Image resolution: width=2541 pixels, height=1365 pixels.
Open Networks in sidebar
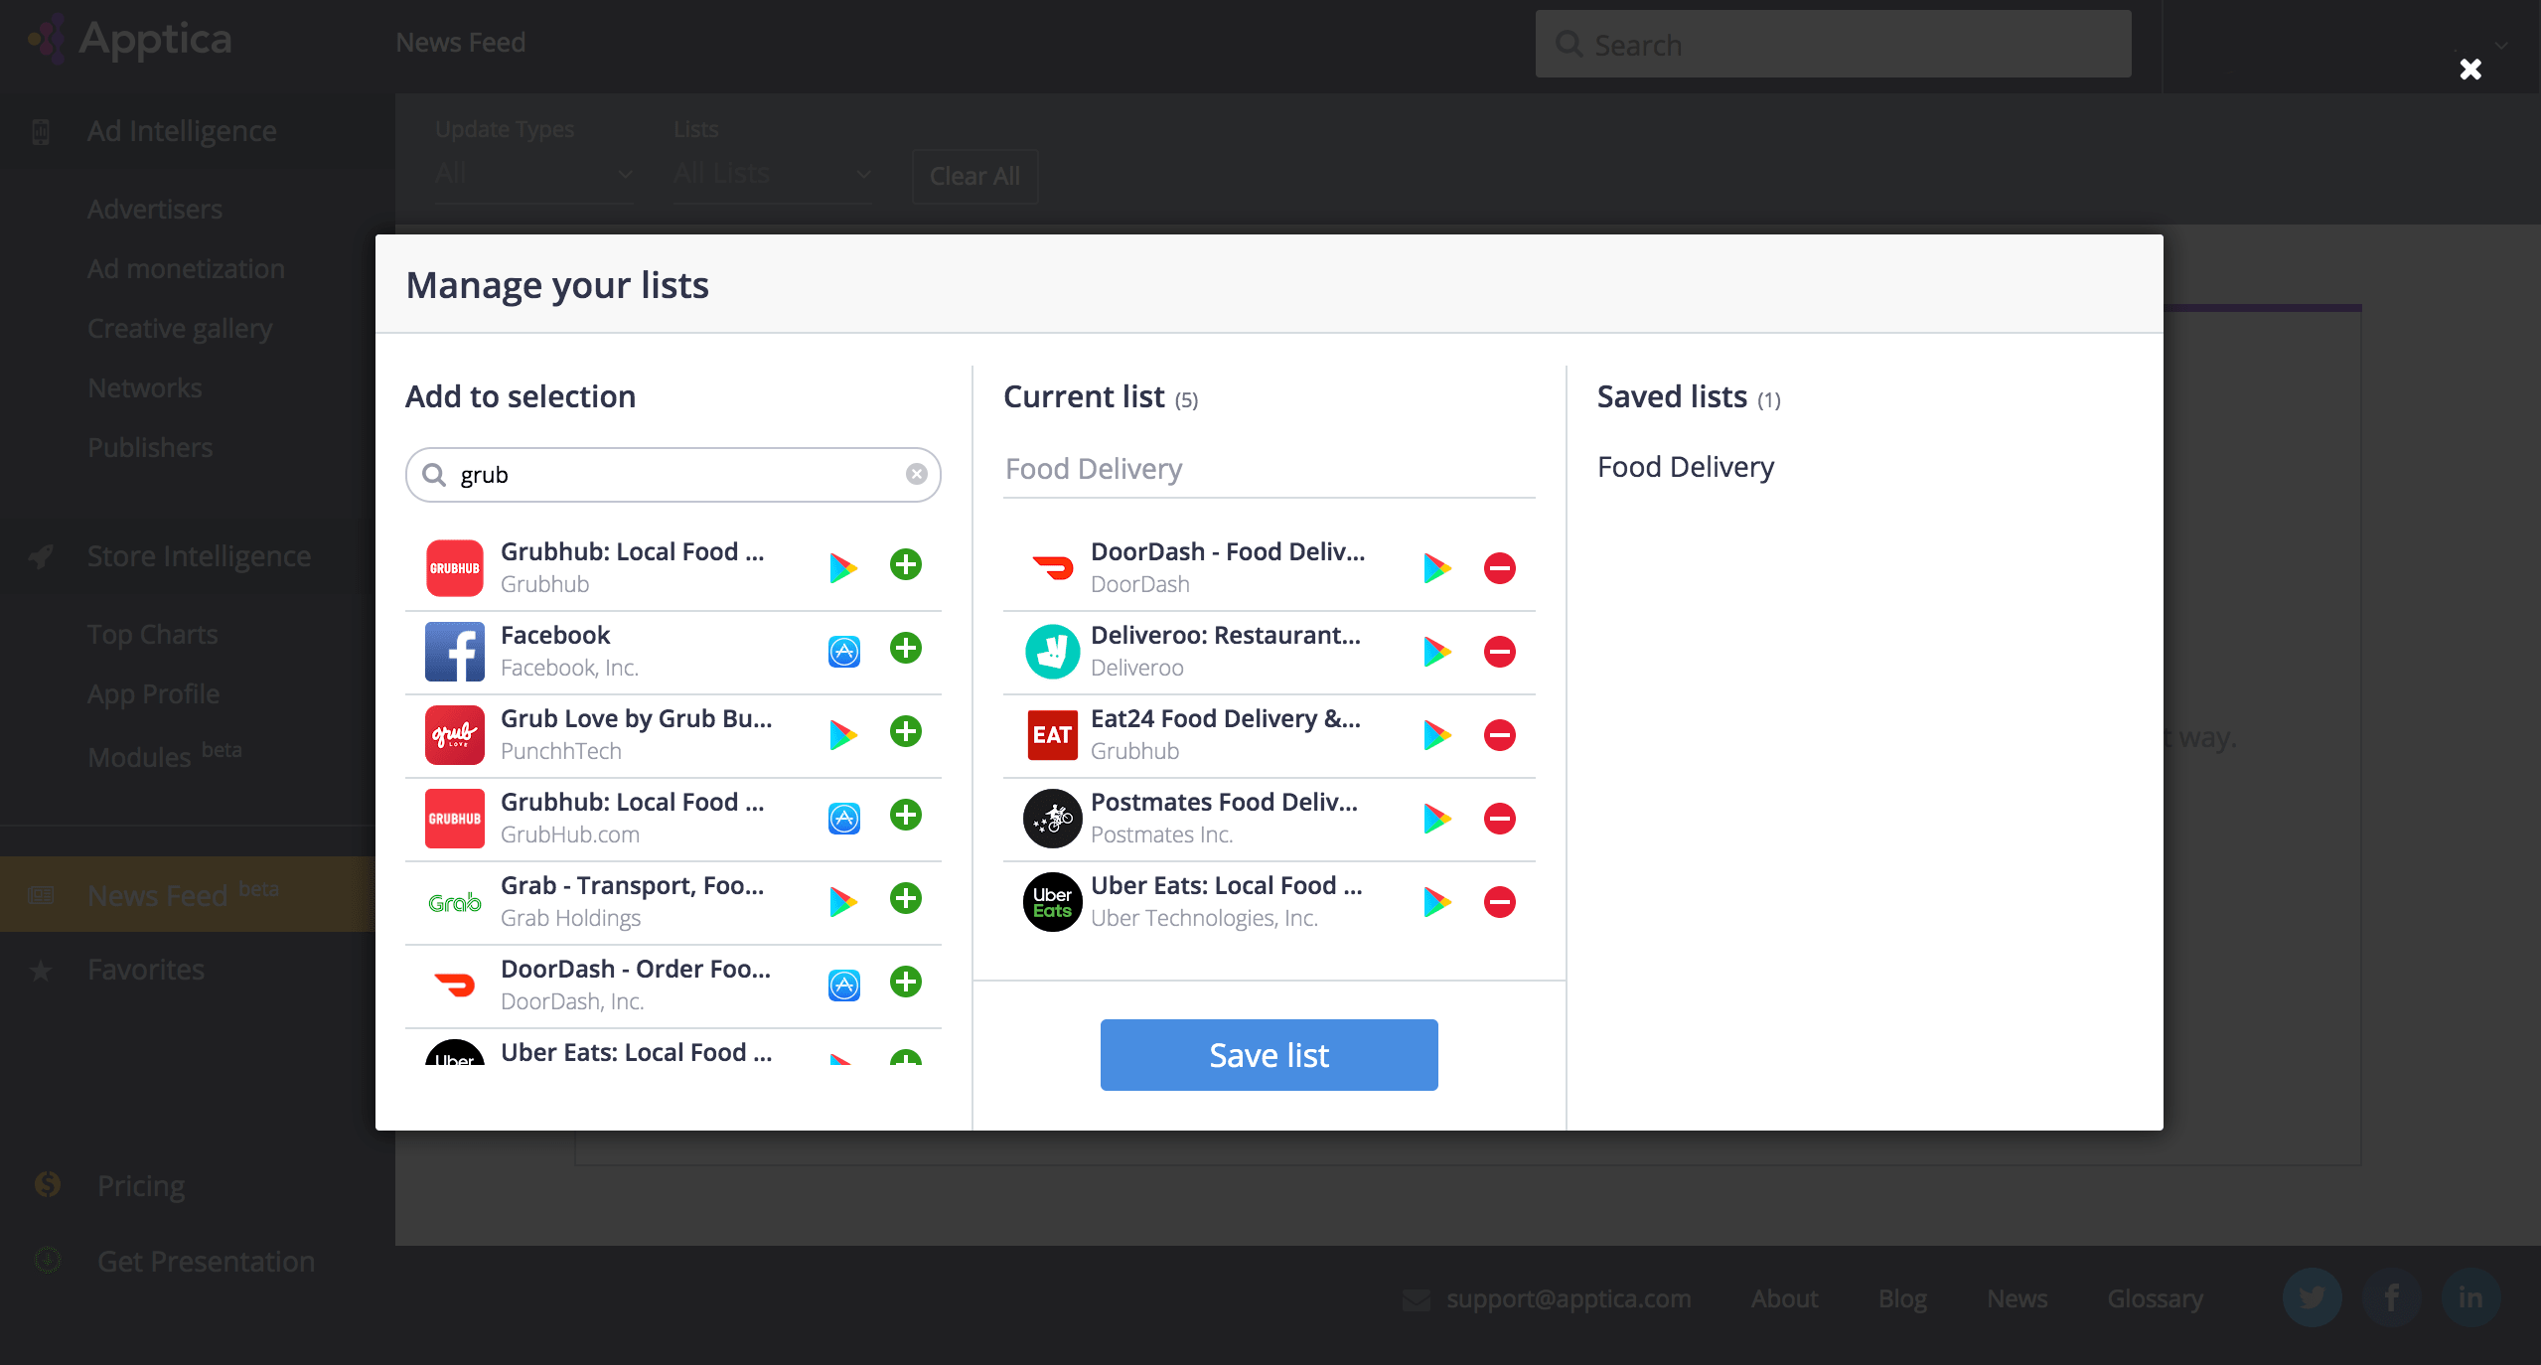pyautogui.click(x=145, y=388)
